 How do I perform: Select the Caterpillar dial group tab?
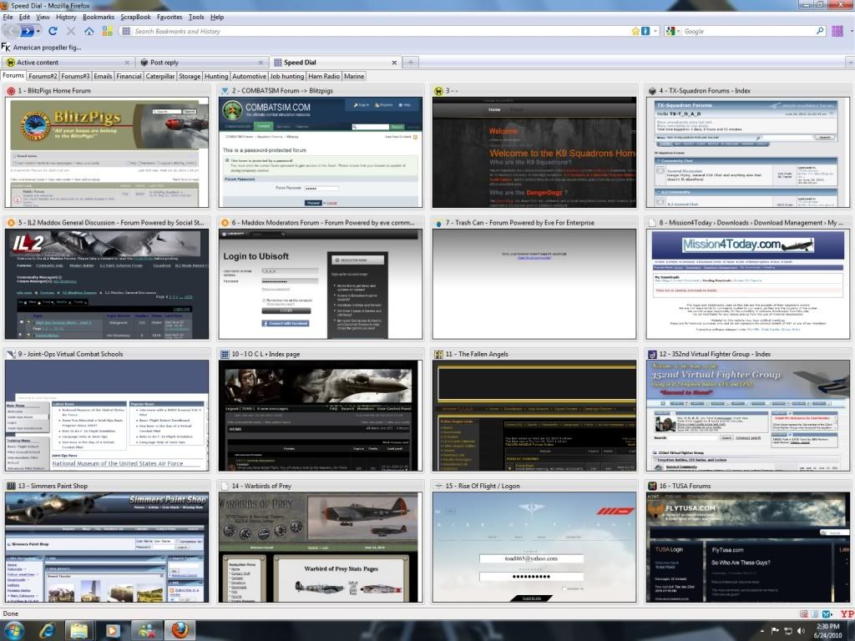[x=160, y=76]
